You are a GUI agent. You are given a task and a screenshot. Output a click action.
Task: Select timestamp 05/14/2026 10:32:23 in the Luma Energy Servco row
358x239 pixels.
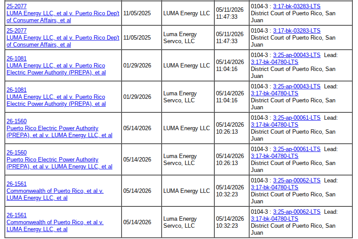[x=230, y=222]
